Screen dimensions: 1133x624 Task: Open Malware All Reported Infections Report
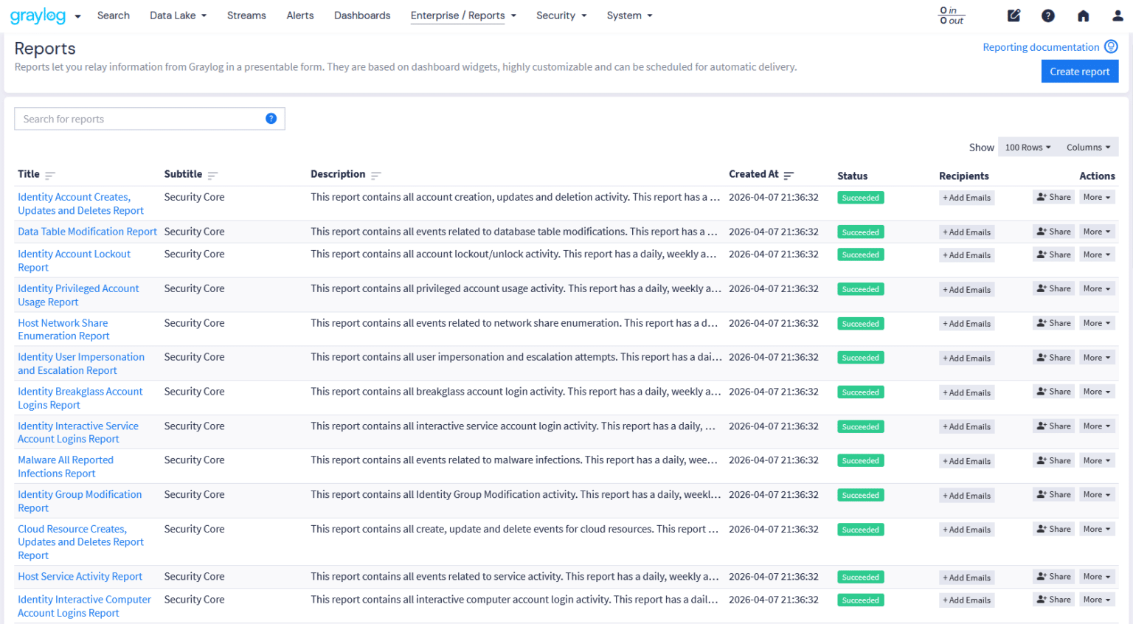[x=66, y=467]
